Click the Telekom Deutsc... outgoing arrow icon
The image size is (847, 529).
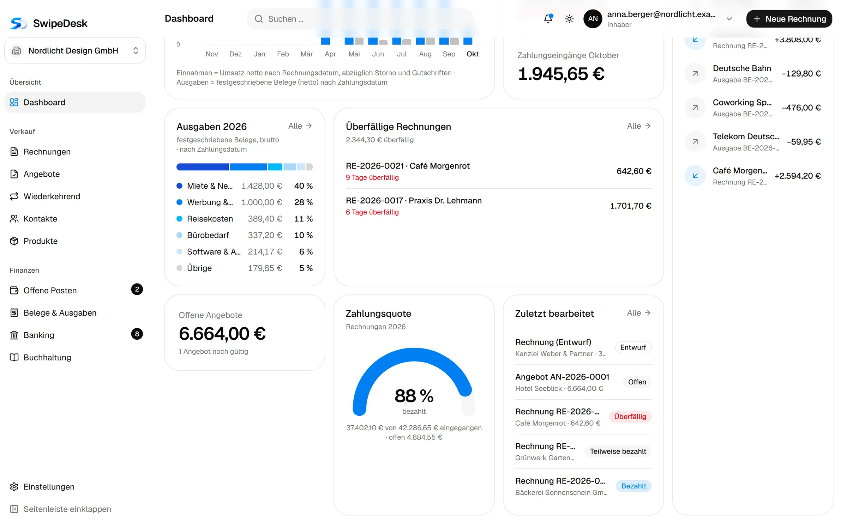click(695, 142)
